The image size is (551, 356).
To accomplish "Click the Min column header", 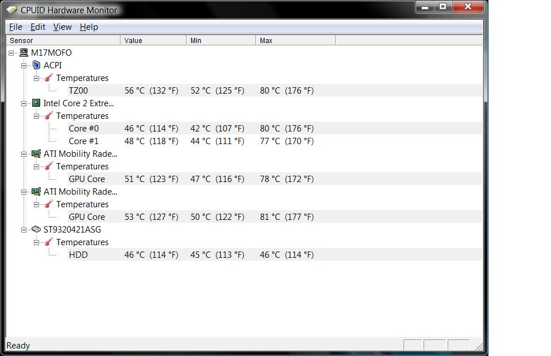I will pyautogui.click(x=221, y=40).
